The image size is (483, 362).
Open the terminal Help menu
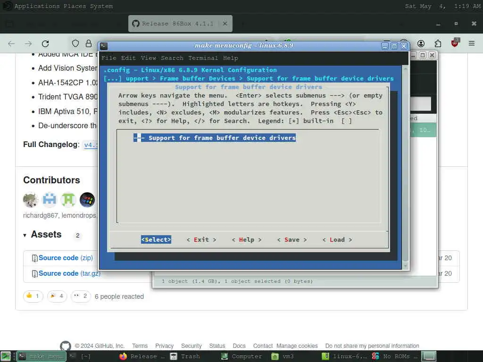[x=230, y=58]
